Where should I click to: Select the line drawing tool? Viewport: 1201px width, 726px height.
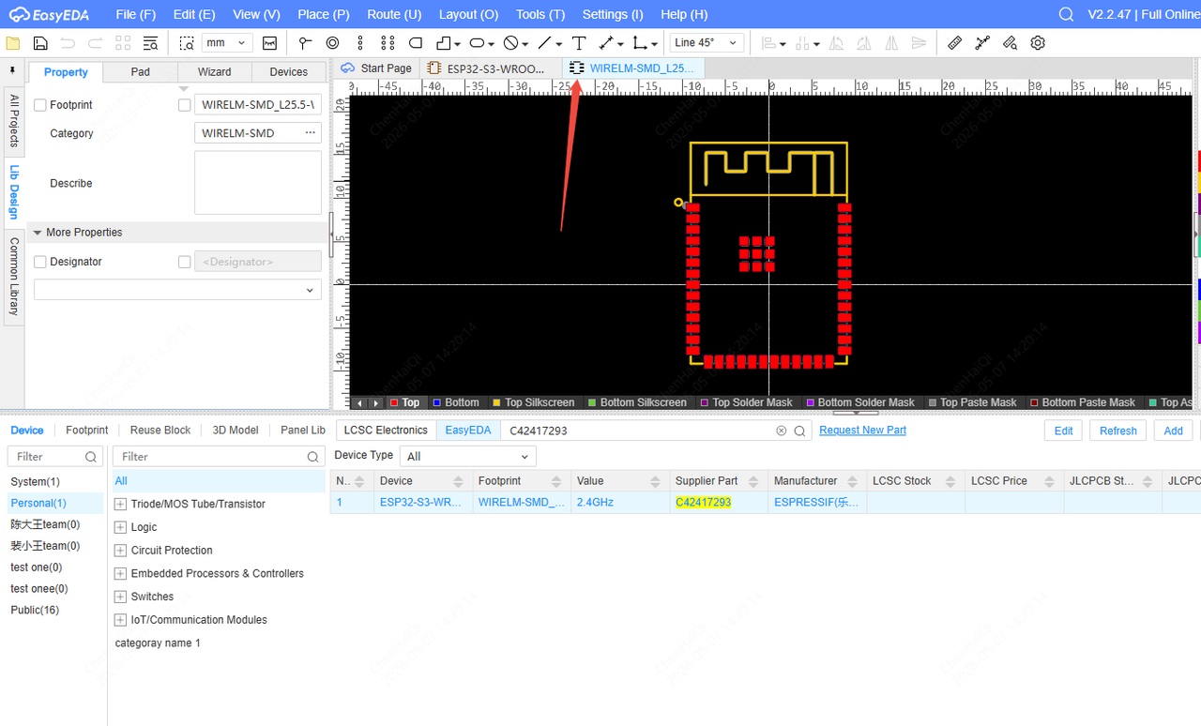click(544, 43)
